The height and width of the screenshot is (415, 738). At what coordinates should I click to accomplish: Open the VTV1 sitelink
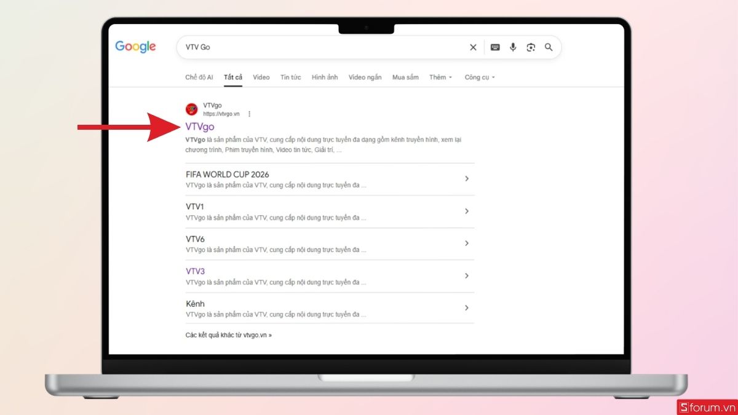195,207
